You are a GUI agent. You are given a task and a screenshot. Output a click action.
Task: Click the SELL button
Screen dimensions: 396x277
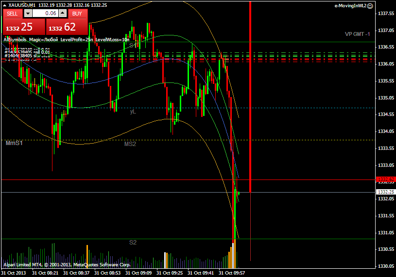[13, 14]
